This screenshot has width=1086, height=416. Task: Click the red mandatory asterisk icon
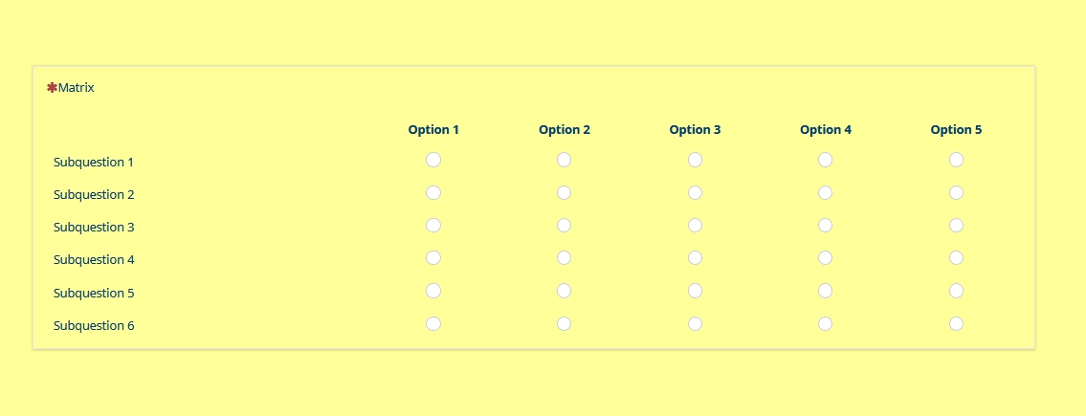[x=52, y=88]
